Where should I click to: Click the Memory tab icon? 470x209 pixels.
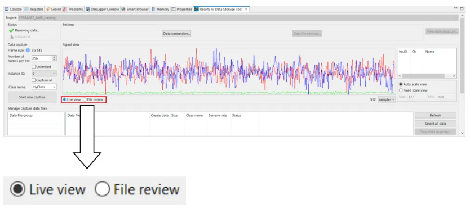pos(153,9)
